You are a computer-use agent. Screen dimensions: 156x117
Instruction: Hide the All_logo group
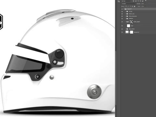pyautogui.click(x=122, y=11)
